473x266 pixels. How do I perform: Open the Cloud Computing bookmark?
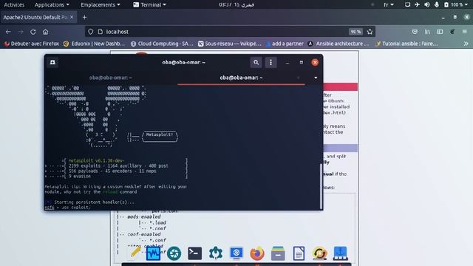pos(162,44)
